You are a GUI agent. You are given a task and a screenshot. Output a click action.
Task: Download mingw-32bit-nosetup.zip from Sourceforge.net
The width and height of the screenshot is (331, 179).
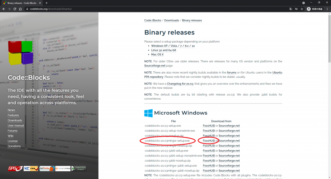coord(229,171)
